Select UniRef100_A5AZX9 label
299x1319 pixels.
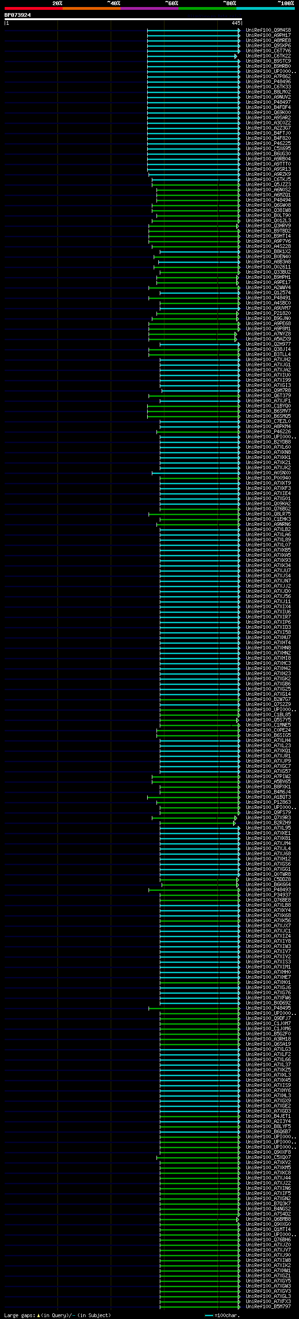[268, 339]
